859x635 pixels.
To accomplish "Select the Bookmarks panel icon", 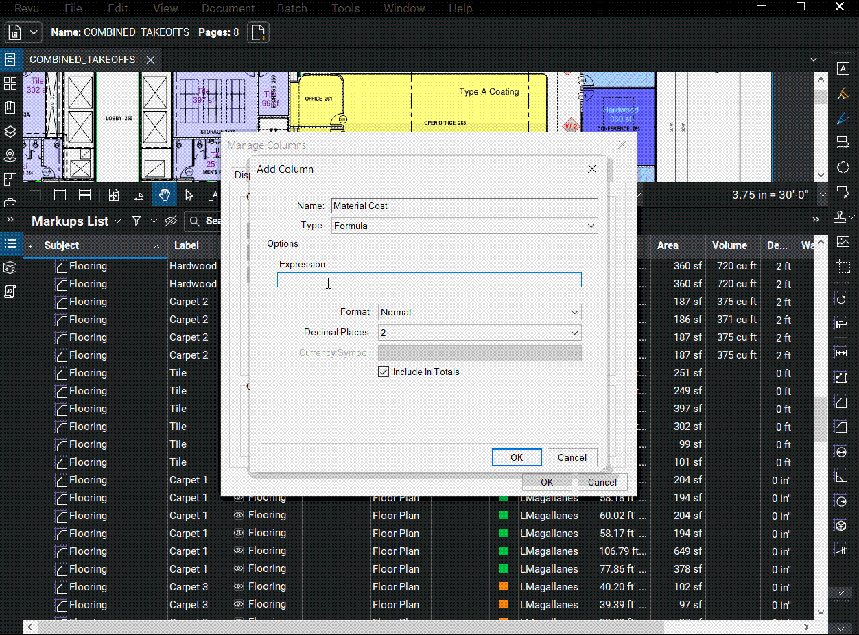I will (x=10, y=108).
